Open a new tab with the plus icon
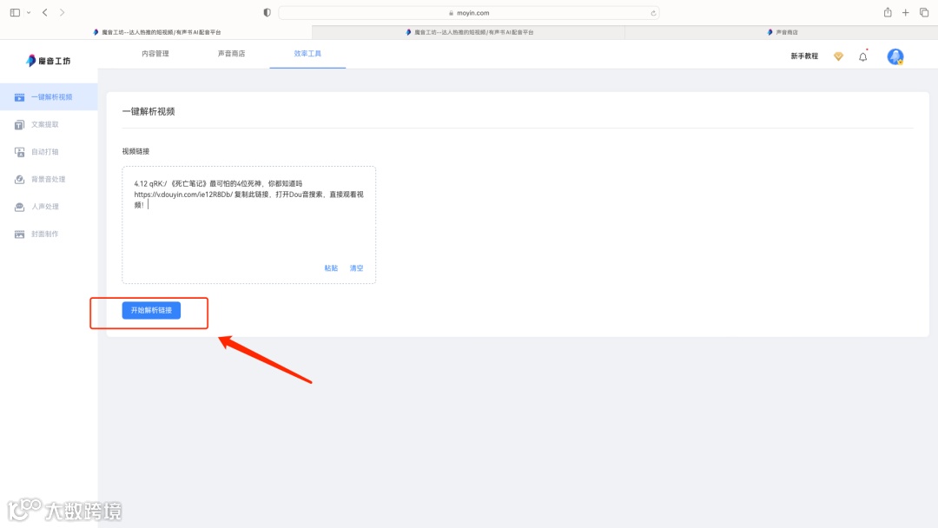Image resolution: width=938 pixels, height=528 pixels. click(906, 12)
